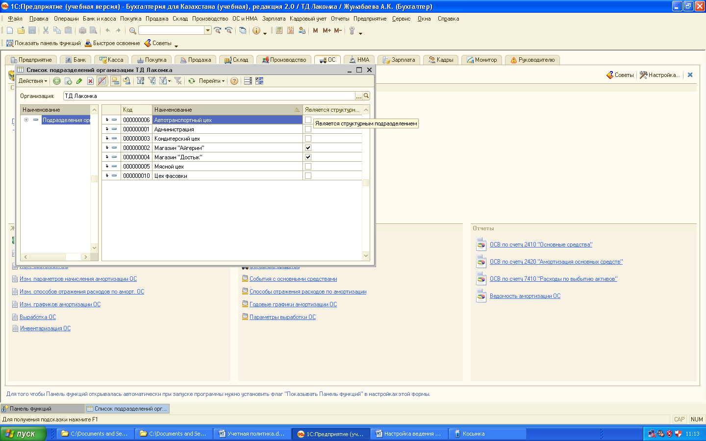Click green Add item icon in subdivisions list
The width and height of the screenshot is (706, 441).
(x=57, y=81)
